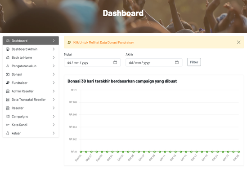Screen dimensions: 247x170
Task: Open the Kata Sandi menu item
Action: pos(31,125)
